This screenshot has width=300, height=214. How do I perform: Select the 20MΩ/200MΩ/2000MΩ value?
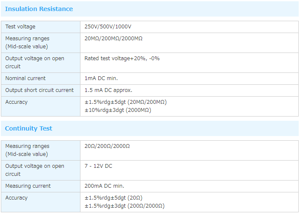tap(113, 39)
